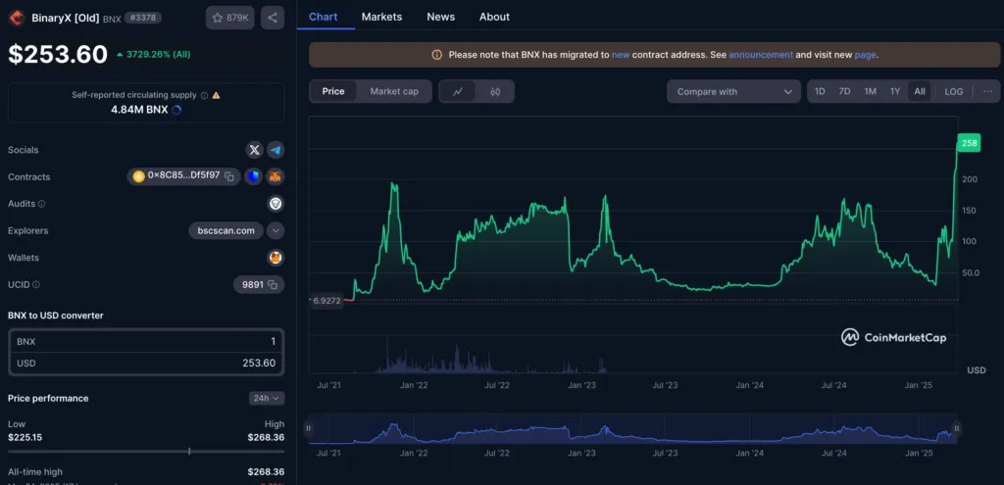Switch to line chart view icon
Image resolution: width=1004 pixels, height=485 pixels.
(458, 91)
